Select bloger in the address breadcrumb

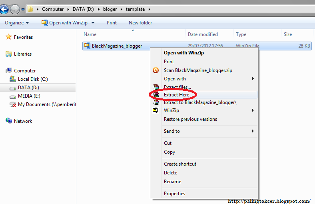110,9
